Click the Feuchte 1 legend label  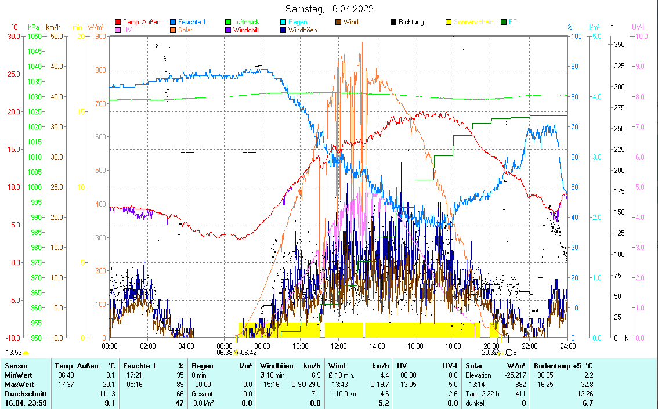click(x=192, y=22)
